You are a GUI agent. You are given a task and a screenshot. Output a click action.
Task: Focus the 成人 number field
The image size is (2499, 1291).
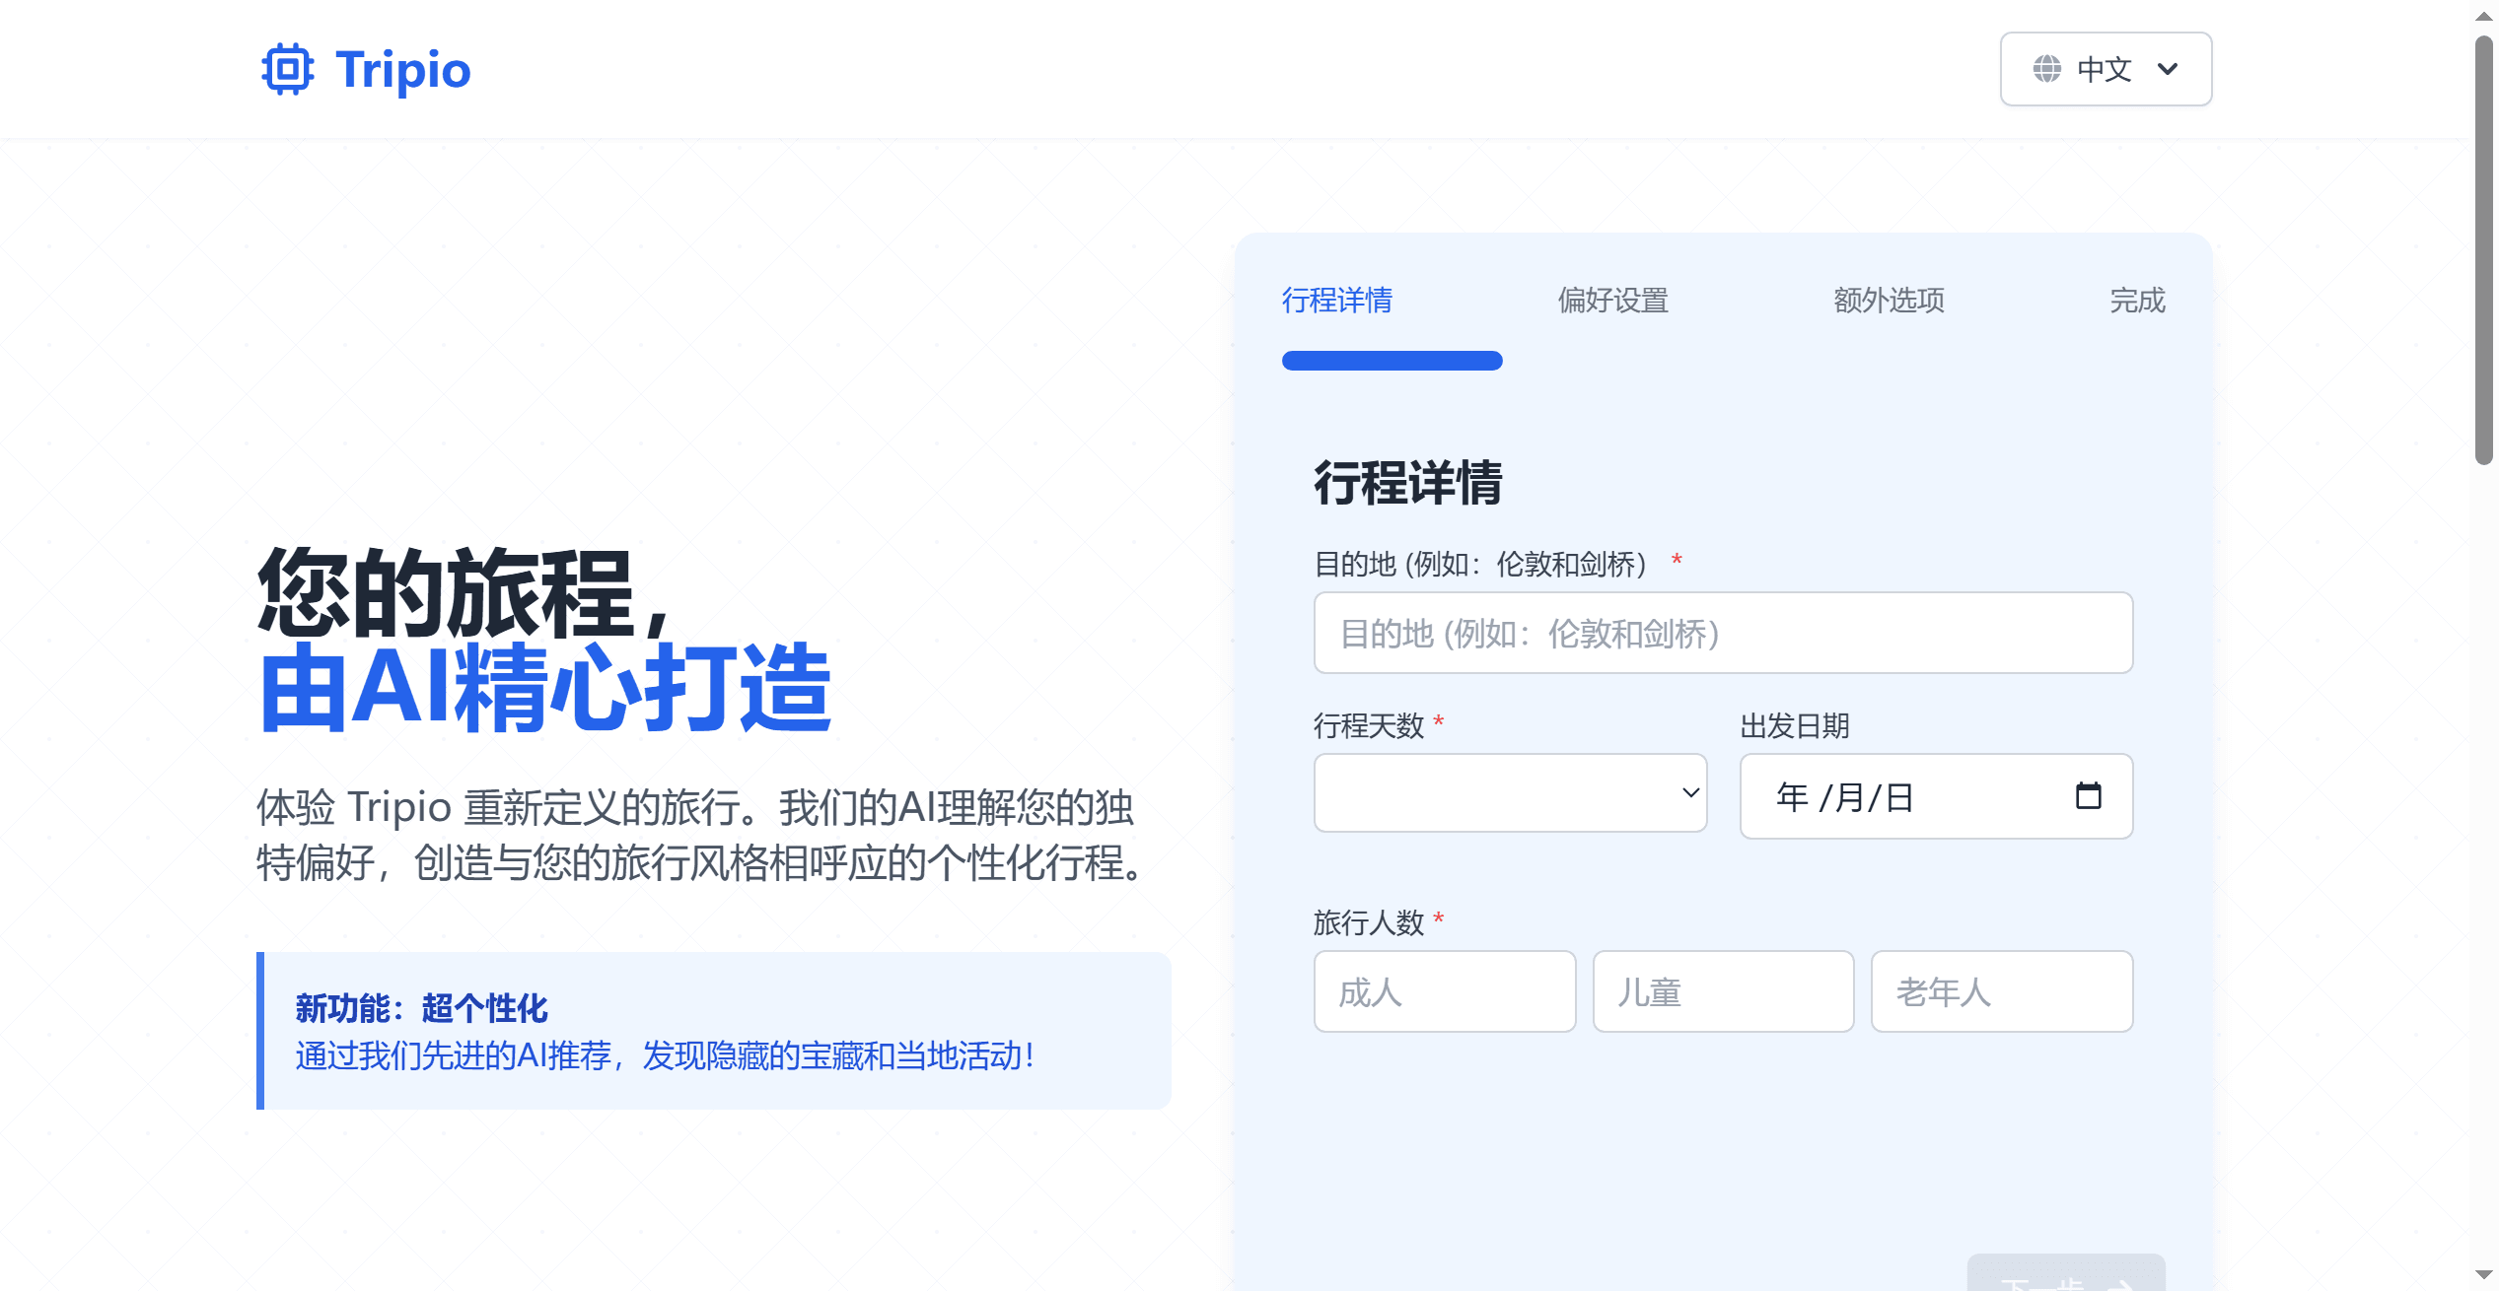1444,991
